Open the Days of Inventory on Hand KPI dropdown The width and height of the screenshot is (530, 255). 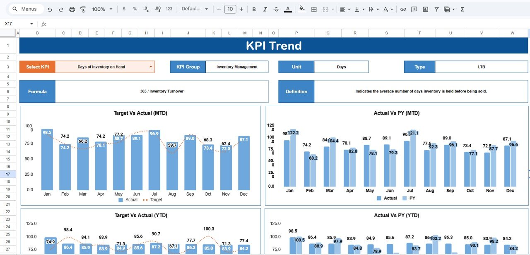tap(150, 66)
